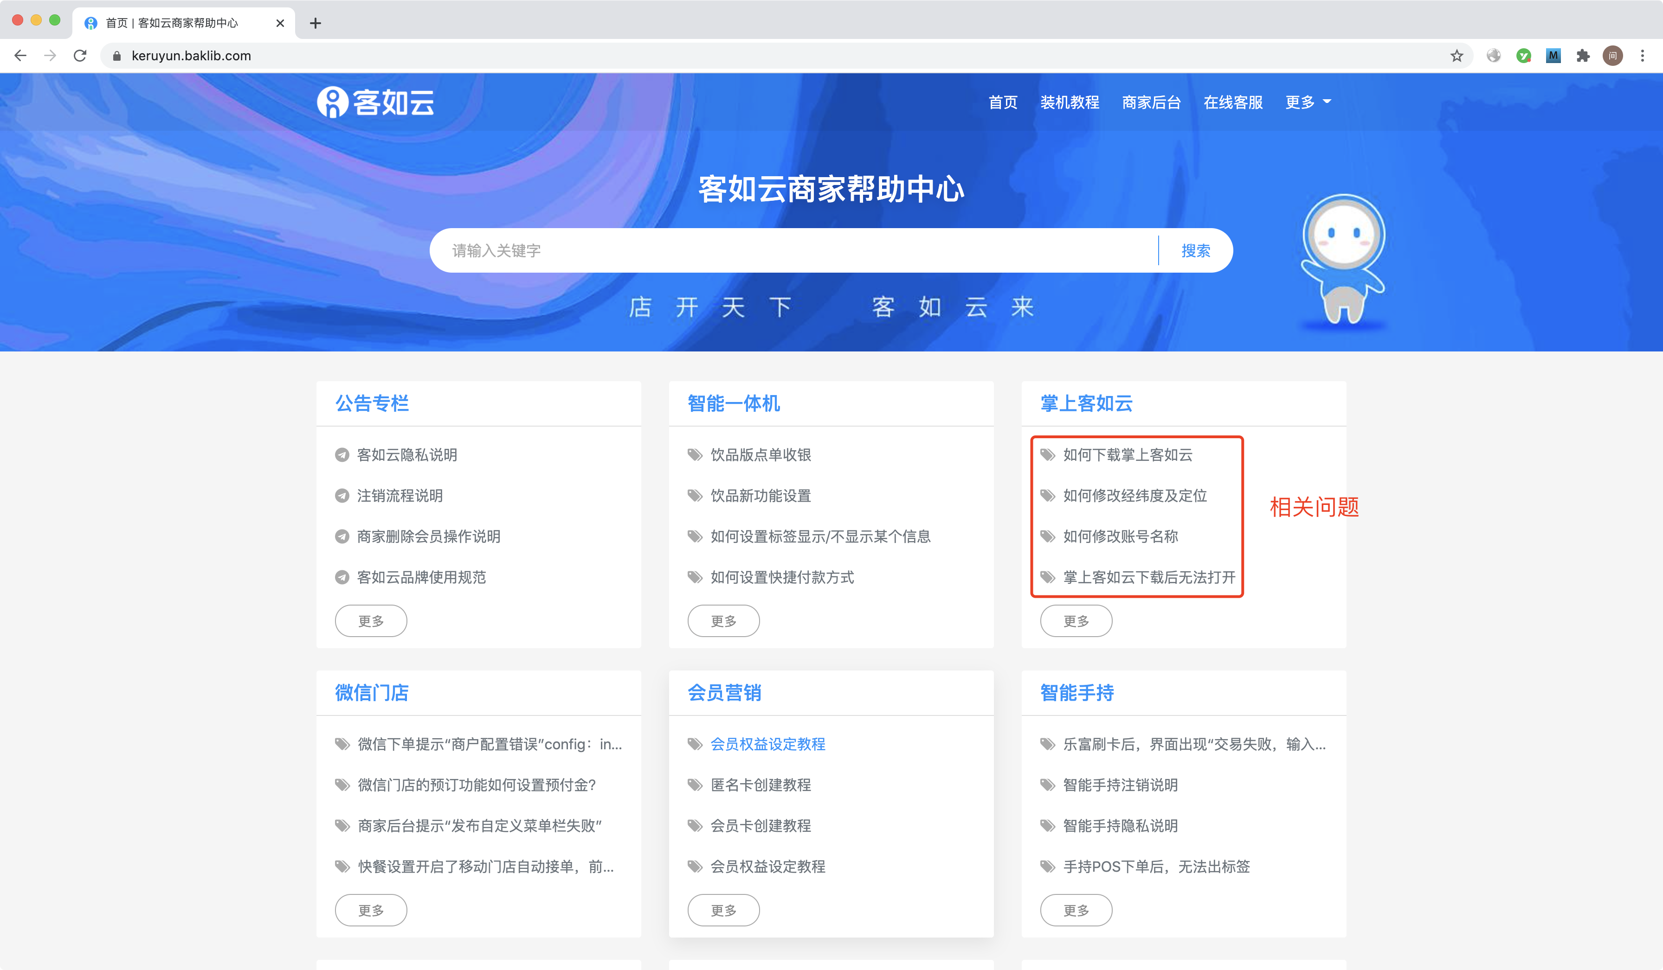Open the 会员权益设定教程 highlighted link
This screenshot has height=970, width=1663.
[x=767, y=744]
